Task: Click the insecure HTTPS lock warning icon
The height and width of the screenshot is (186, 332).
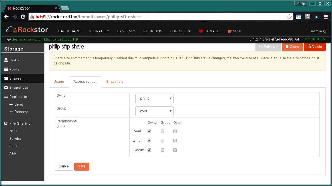Action: (32, 17)
